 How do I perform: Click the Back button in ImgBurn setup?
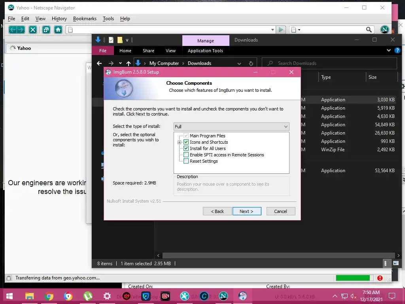217,211
